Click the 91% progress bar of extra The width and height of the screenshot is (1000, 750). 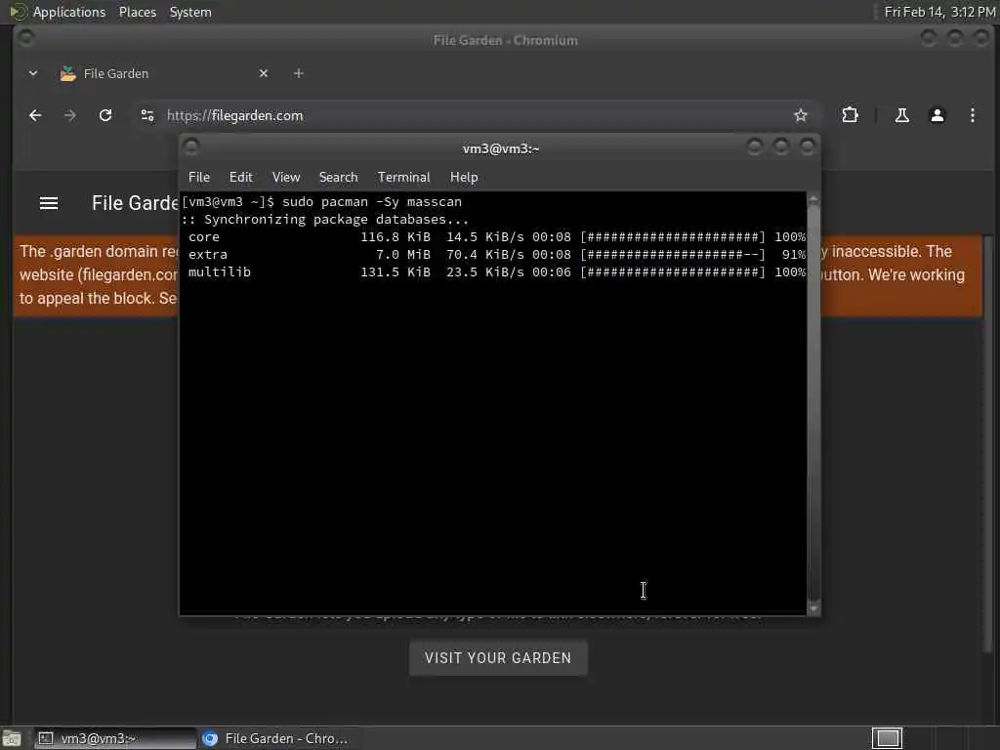coord(672,255)
